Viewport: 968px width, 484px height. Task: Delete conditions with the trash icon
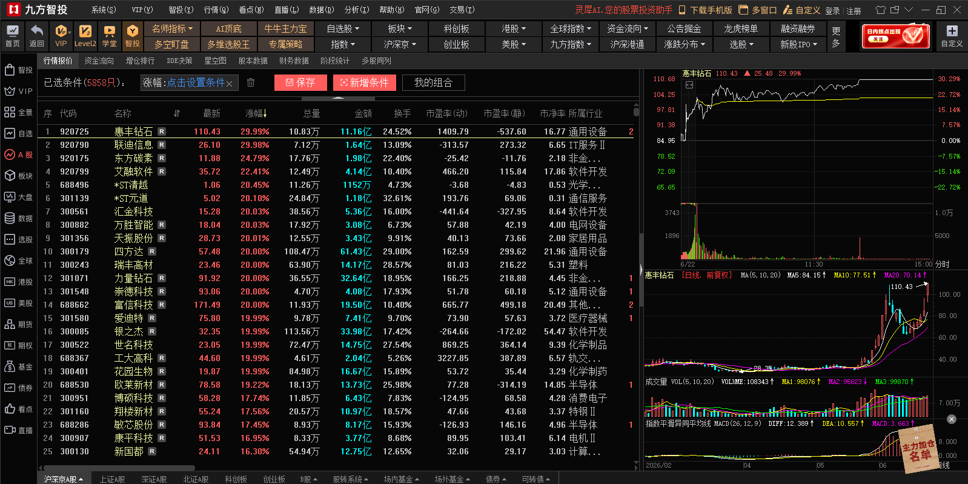pyautogui.click(x=251, y=82)
